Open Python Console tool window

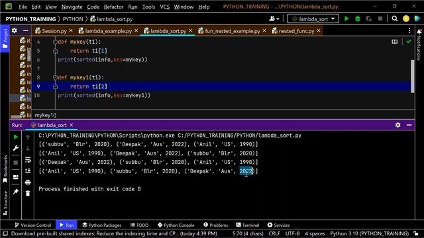[176, 225]
